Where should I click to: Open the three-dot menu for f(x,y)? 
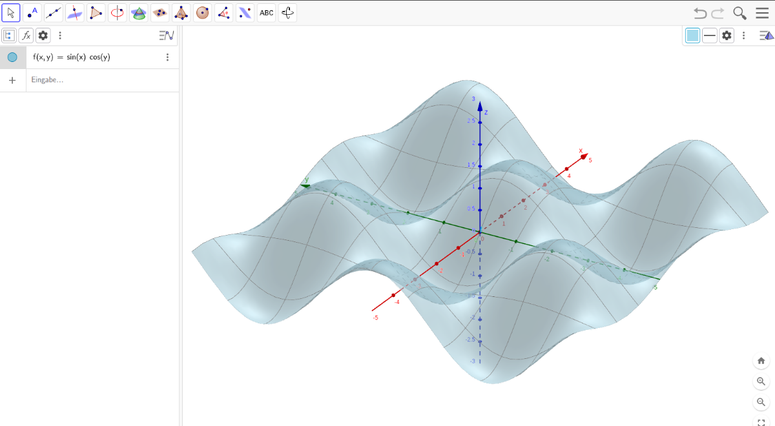(167, 57)
